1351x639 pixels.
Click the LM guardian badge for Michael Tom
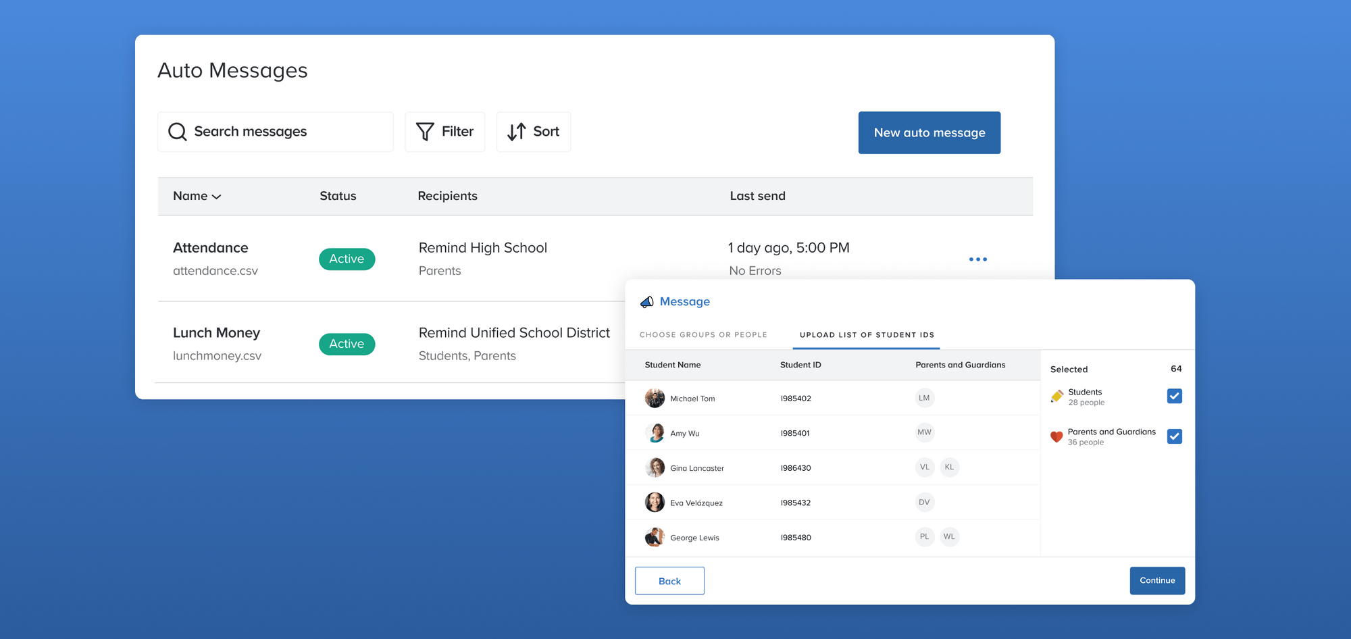[924, 398]
